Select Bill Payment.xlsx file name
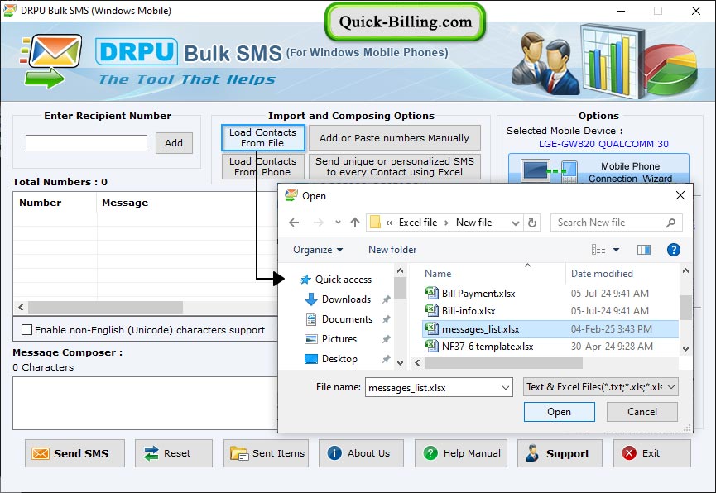The height and width of the screenshot is (493, 716). 478,293
